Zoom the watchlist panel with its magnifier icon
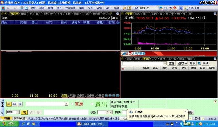Image resolution: width=218 pixels, height=127 pixels. [x=118, y=14]
